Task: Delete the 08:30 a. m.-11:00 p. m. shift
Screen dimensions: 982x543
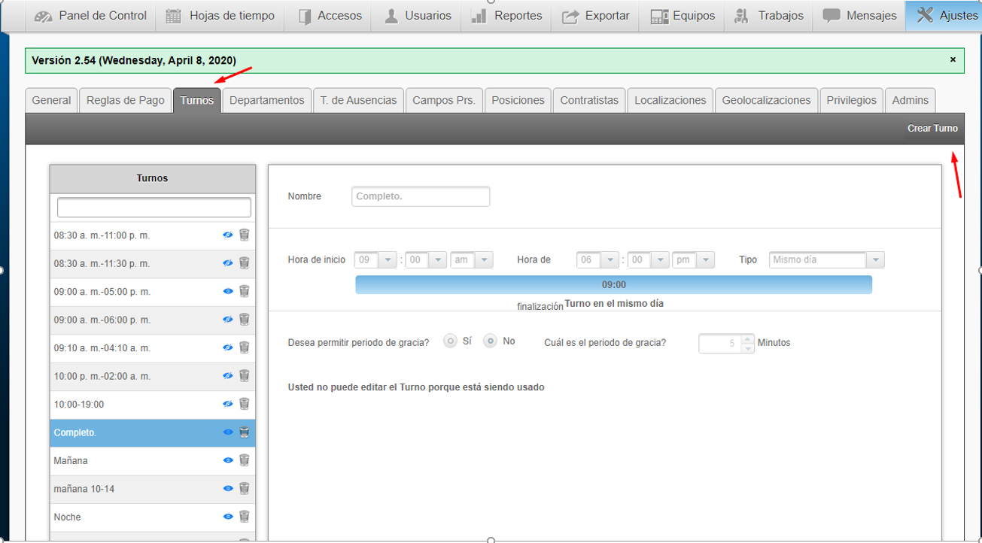Action: click(245, 235)
